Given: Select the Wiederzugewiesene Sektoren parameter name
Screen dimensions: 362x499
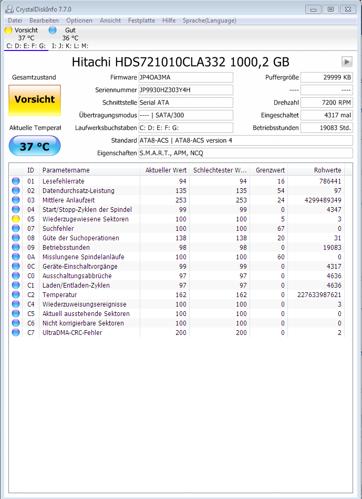Looking at the screenshot, I should coord(86,219).
